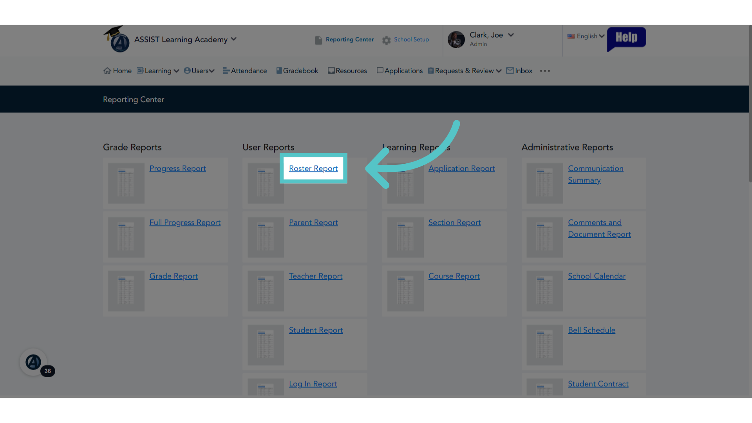The width and height of the screenshot is (752, 423).
Task: Click the Full Progress Report thumbnail
Action: click(x=126, y=237)
